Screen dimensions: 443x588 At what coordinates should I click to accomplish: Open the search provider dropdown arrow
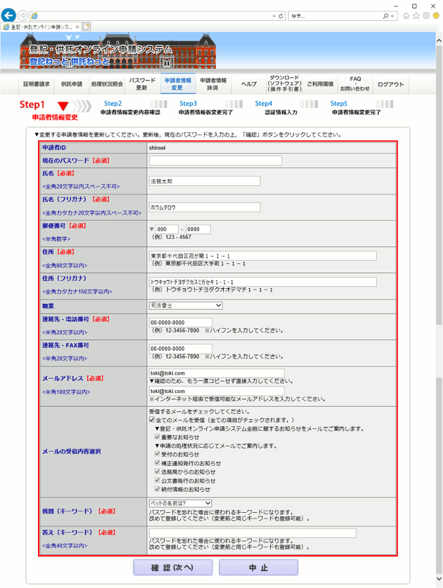(392, 16)
